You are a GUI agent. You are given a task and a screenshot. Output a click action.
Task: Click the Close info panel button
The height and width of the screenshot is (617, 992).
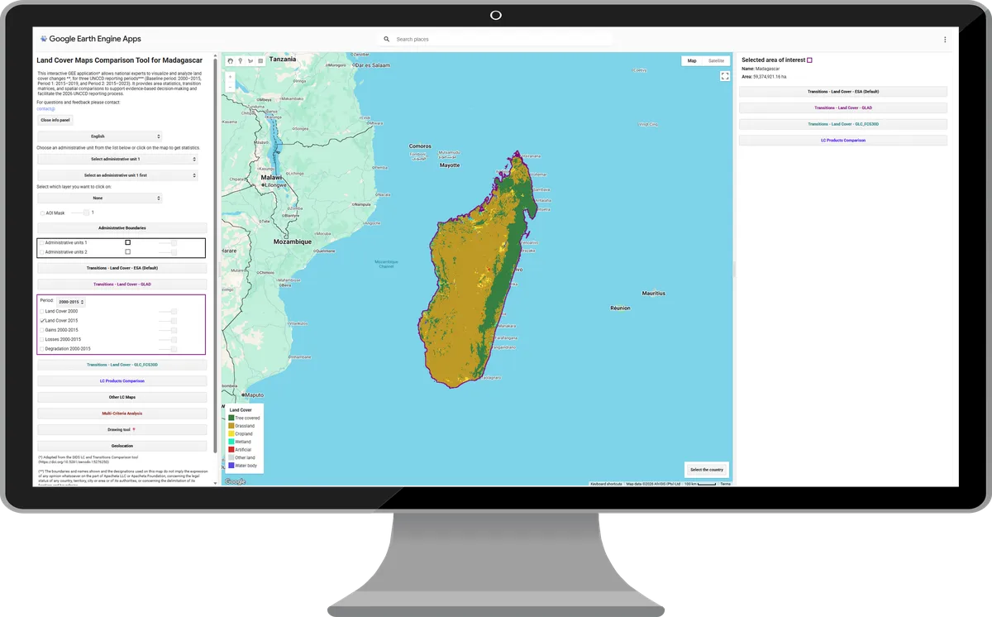pyautogui.click(x=55, y=120)
